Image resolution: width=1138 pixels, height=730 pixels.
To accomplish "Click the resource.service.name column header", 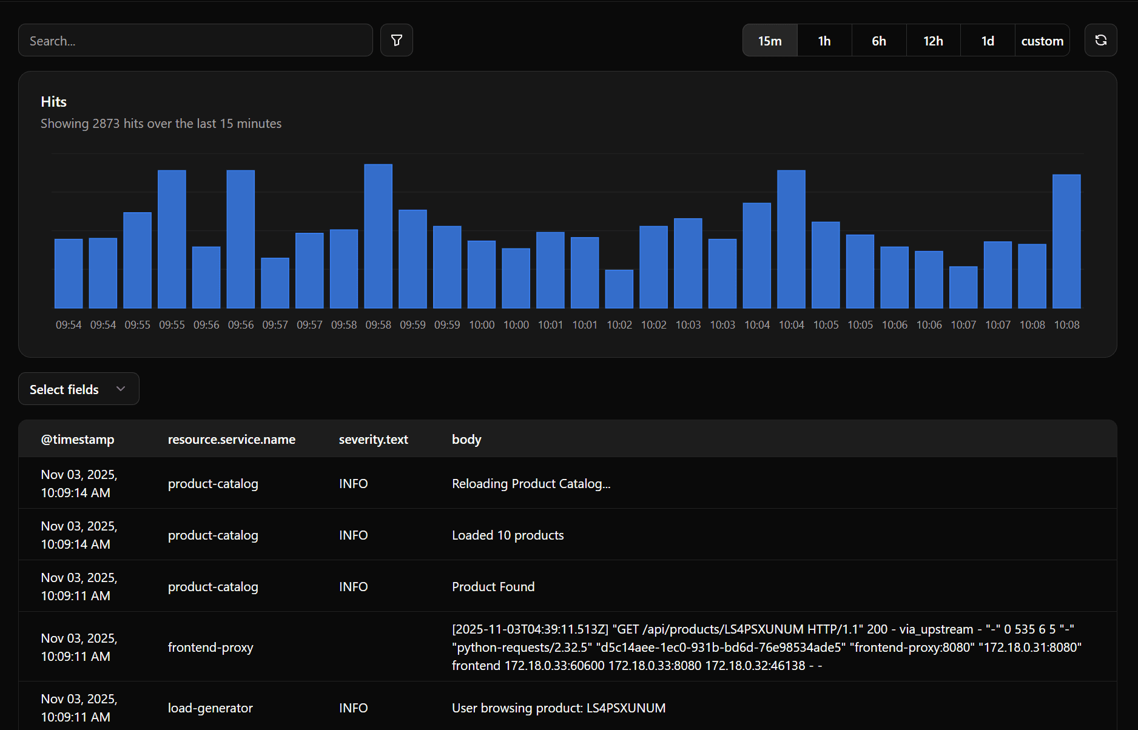I will 231,440.
